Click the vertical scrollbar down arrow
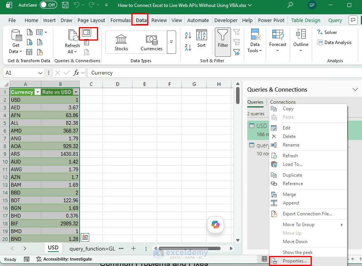Viewport: 362px width, 266px height. point(238,240)
